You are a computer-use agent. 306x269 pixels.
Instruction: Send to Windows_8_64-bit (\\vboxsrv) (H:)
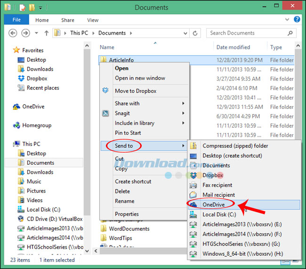coord(243,254)
